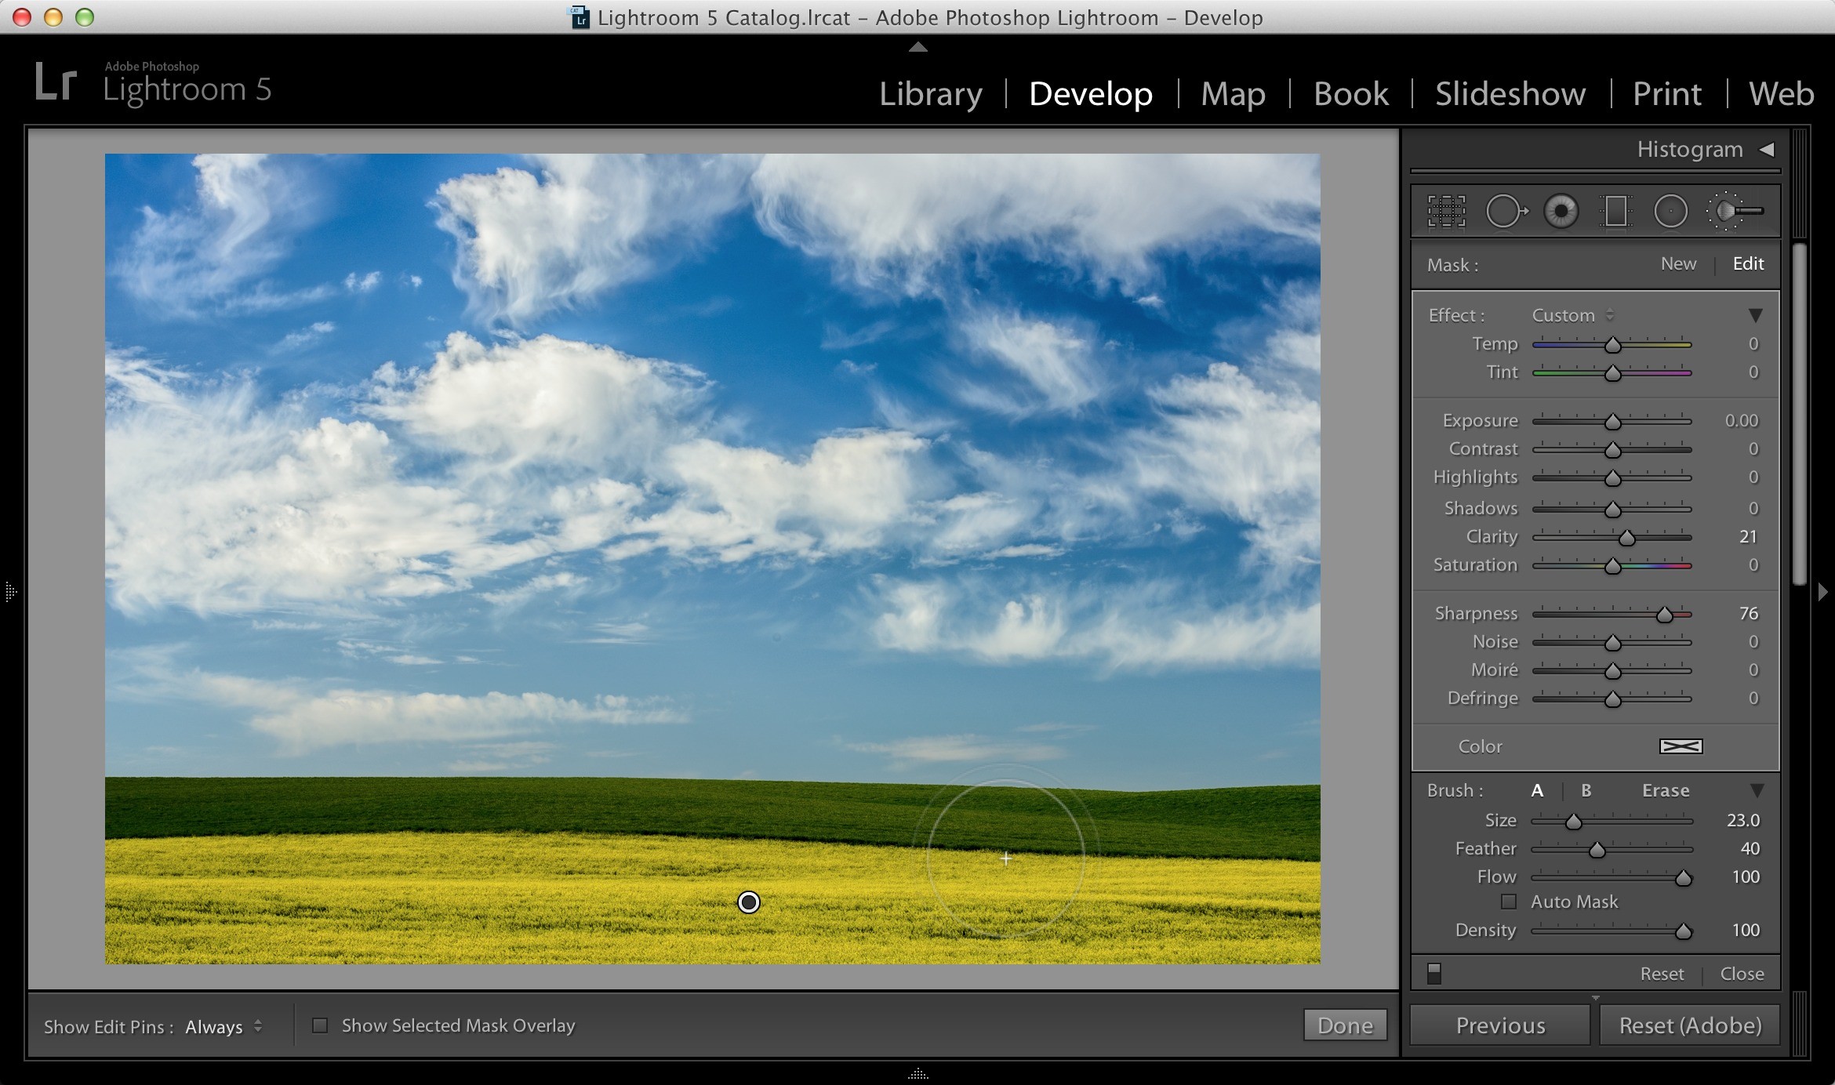
Task: Select the Crop Overlay tool
Action: [1446, 212]
